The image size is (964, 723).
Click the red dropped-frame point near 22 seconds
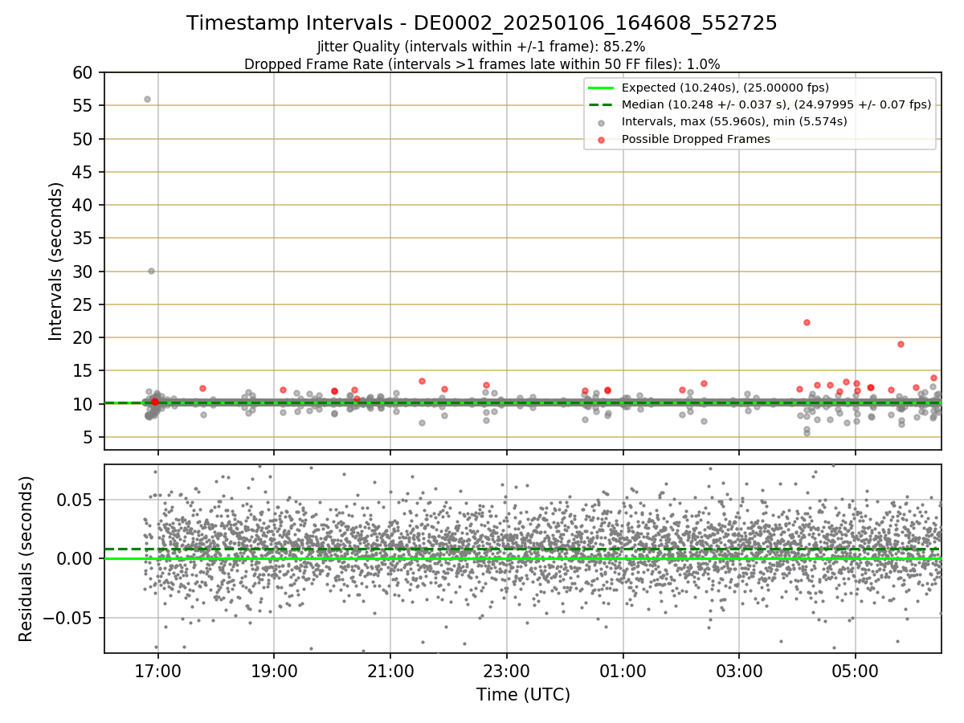[807, 322]
